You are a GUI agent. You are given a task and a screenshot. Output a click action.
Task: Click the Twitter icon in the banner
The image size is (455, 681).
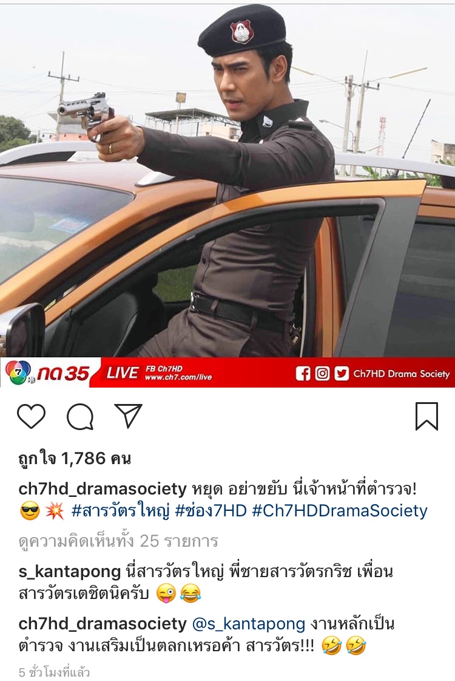click(x=342, y=374)
